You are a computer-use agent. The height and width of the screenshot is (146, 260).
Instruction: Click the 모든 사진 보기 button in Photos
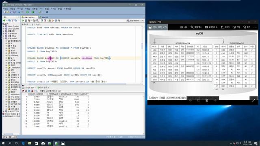[x=158, y=27]
